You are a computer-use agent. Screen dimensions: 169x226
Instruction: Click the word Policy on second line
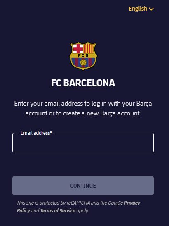(x=23, y=211)
